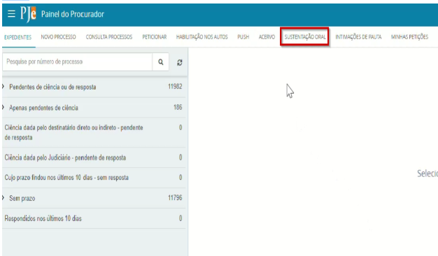
Task: Switch to the Expedientes tab
Action: point(18,37)
